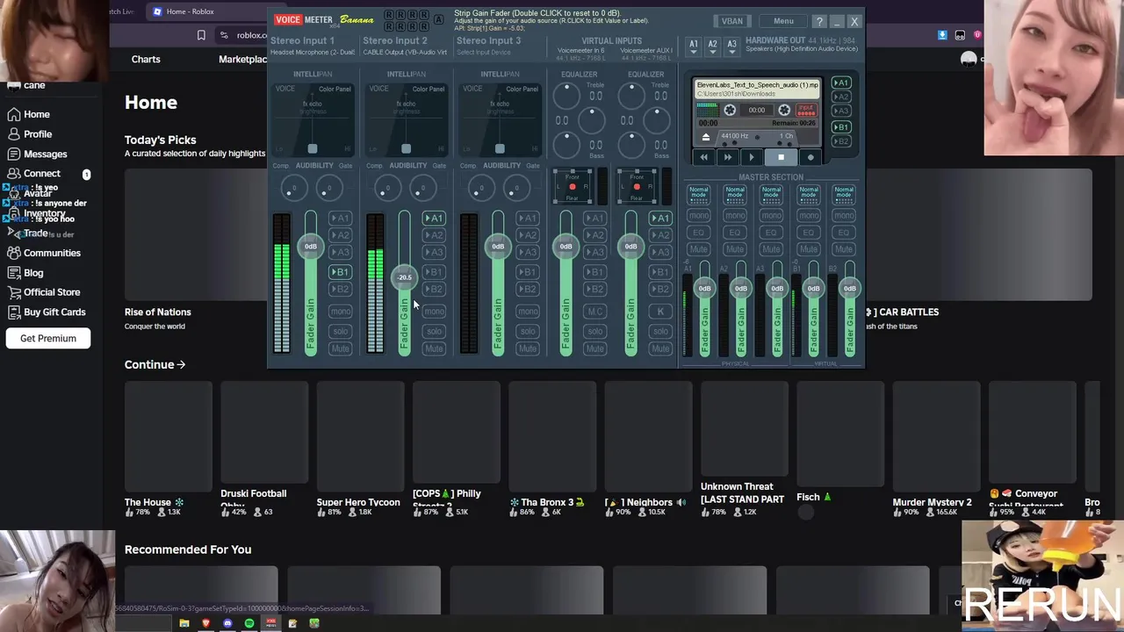Open hardware out A3 device dropdown
1124x632 pixels.
731,46
